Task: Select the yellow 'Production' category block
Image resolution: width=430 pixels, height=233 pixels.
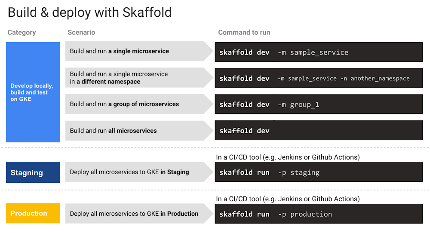Action: pyautogui.click(x=33, y=214)
